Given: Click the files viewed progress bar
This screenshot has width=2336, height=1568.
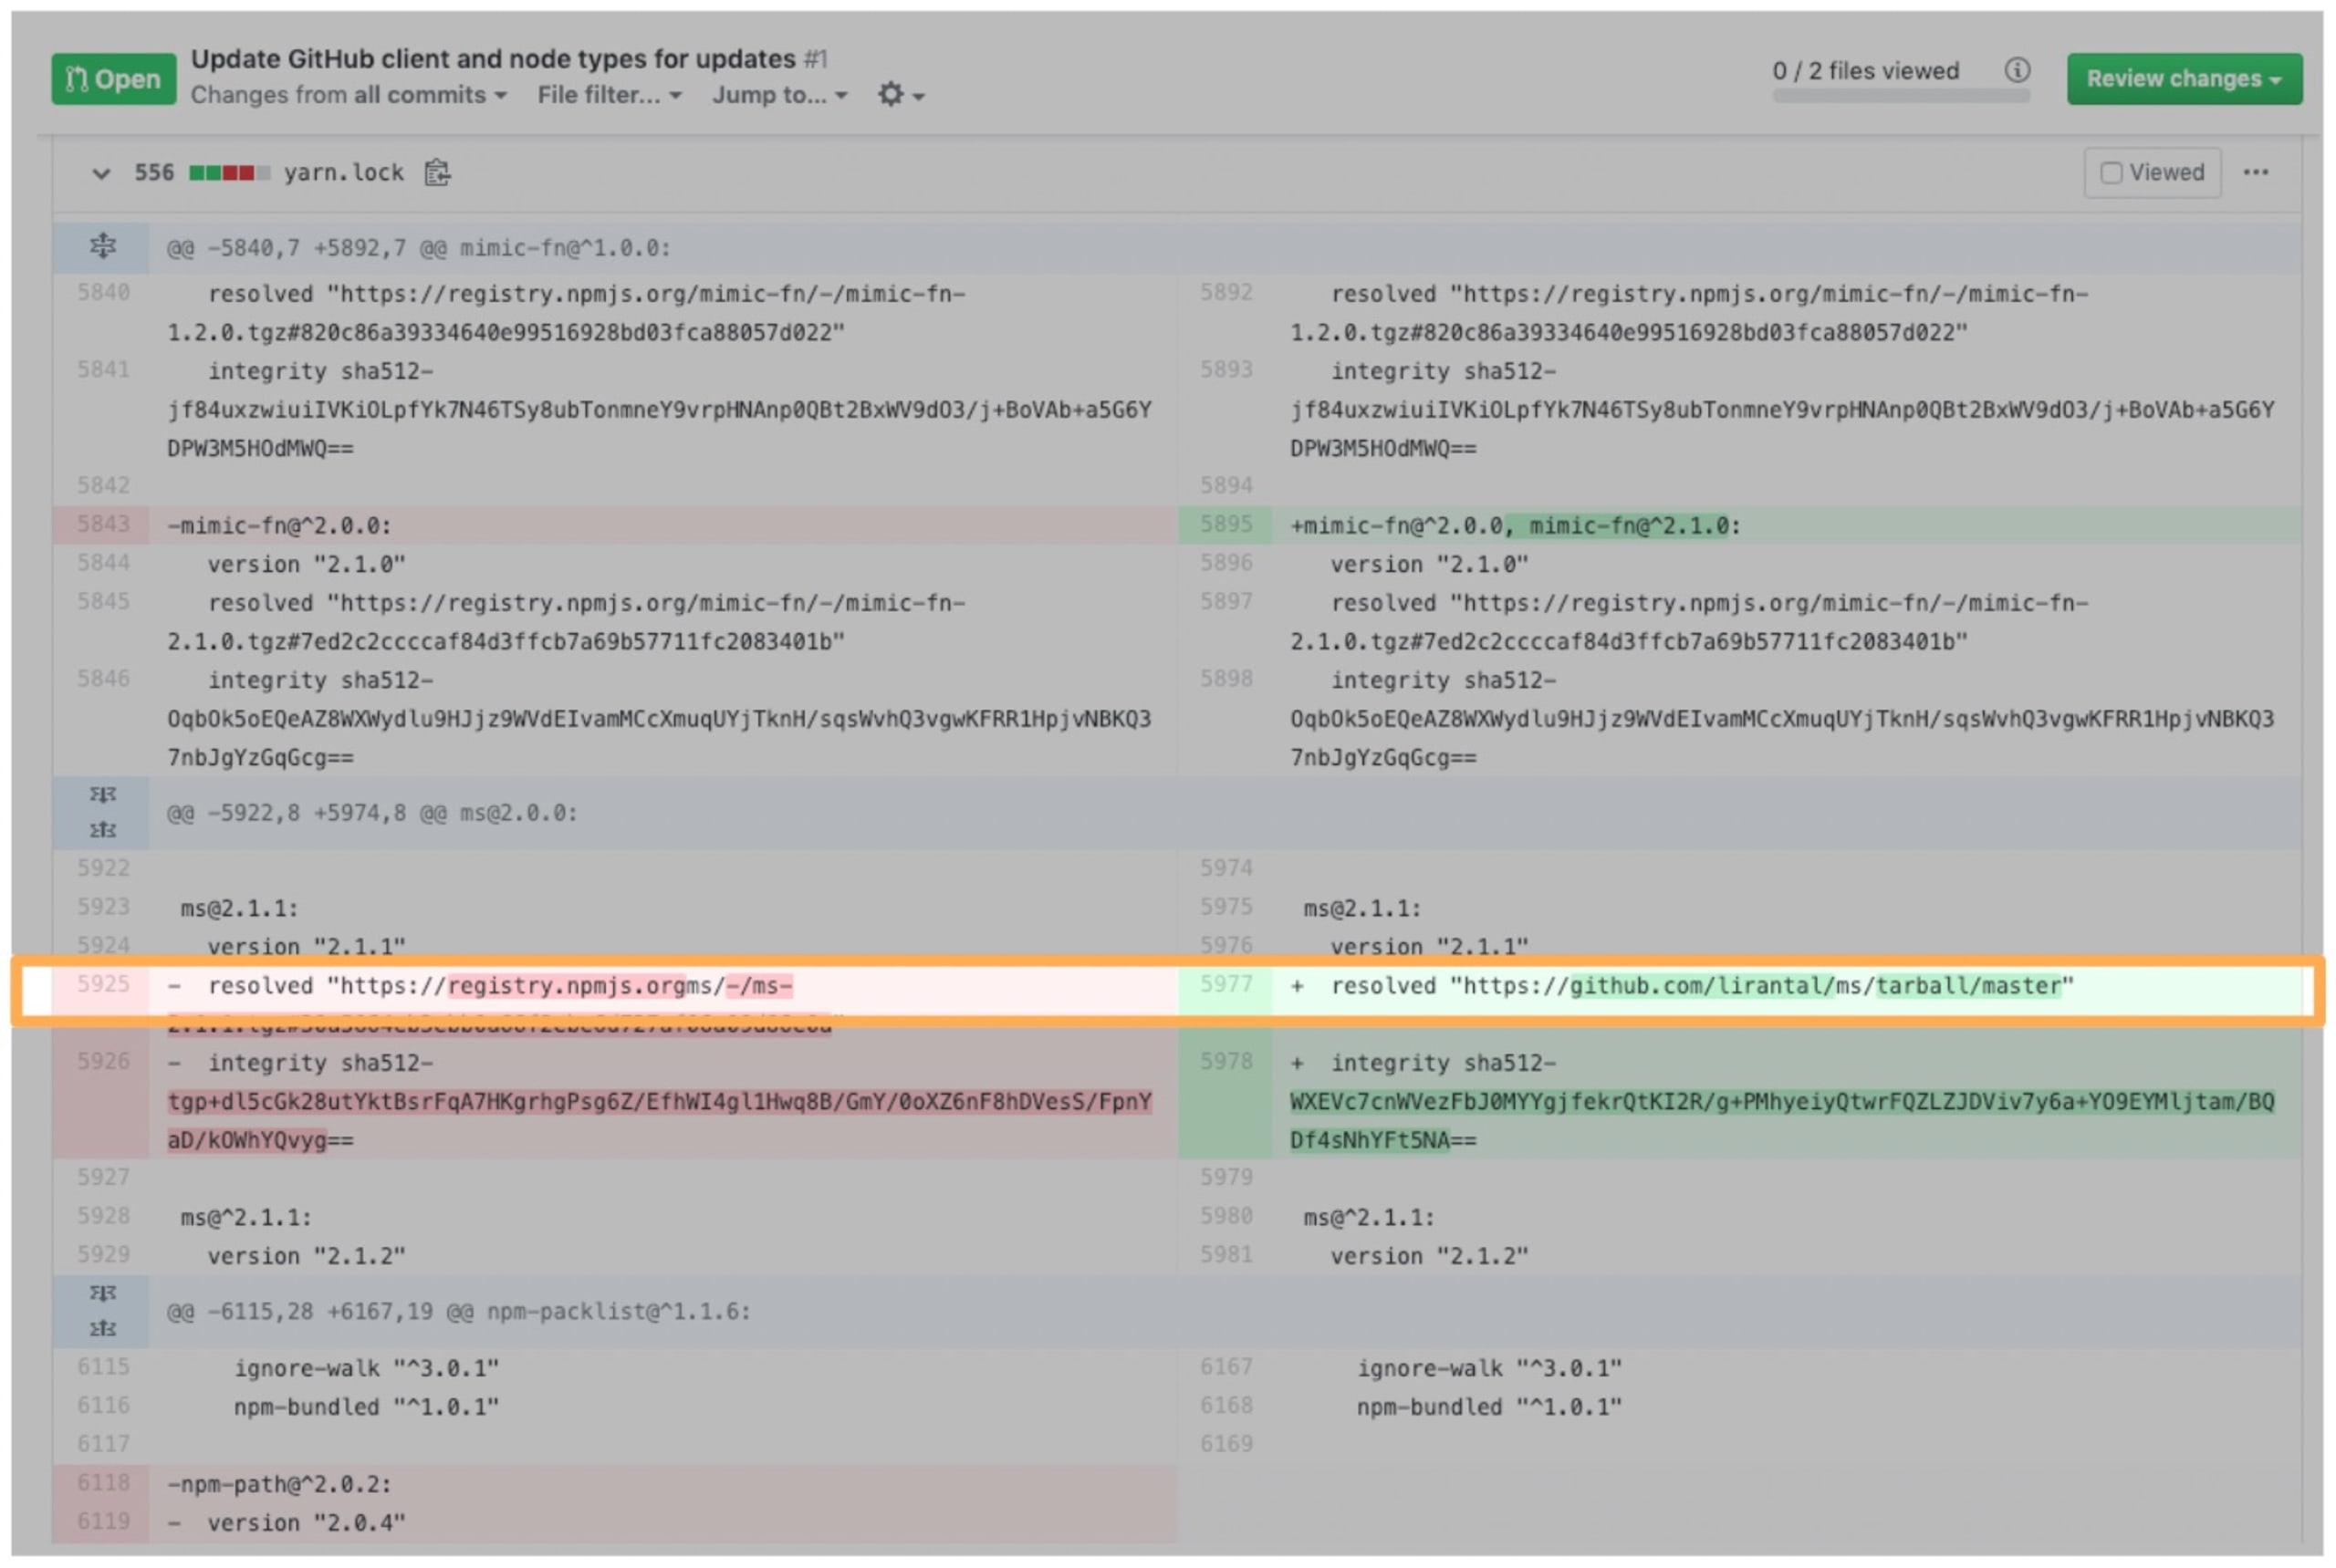Looking at the screenshot, I should click(1901, 96).
